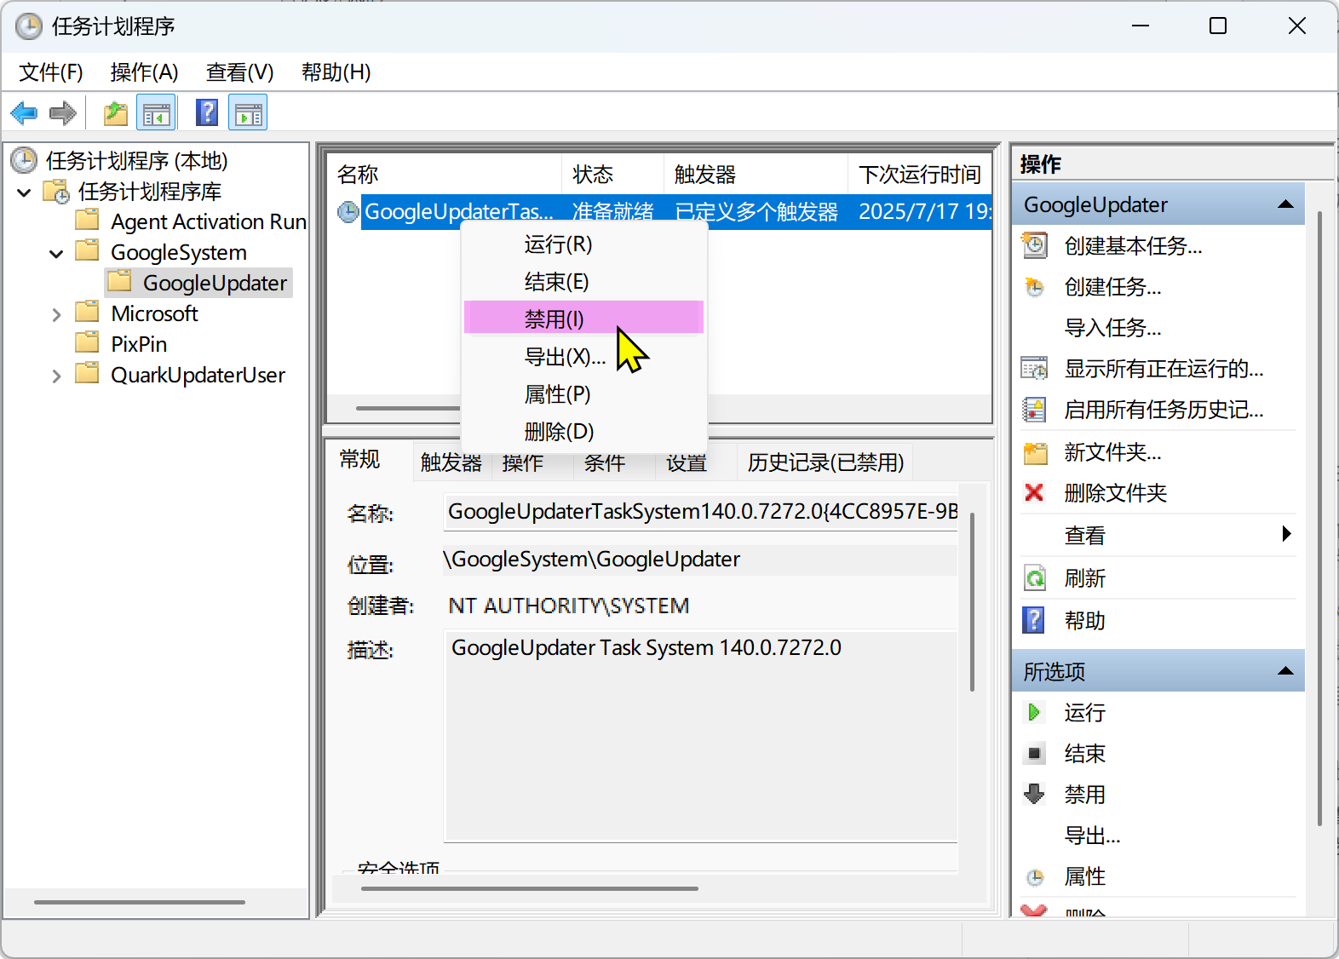This screenshot has width=1339, height=959.
Task: Open the 操作(A) menu
Action: [x=144, y=72]
